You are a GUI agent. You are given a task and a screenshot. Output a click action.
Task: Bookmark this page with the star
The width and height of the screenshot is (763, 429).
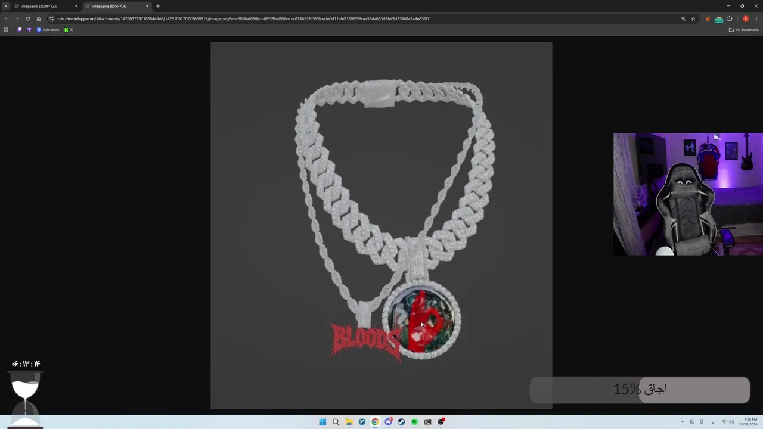(x=693, y=18)
